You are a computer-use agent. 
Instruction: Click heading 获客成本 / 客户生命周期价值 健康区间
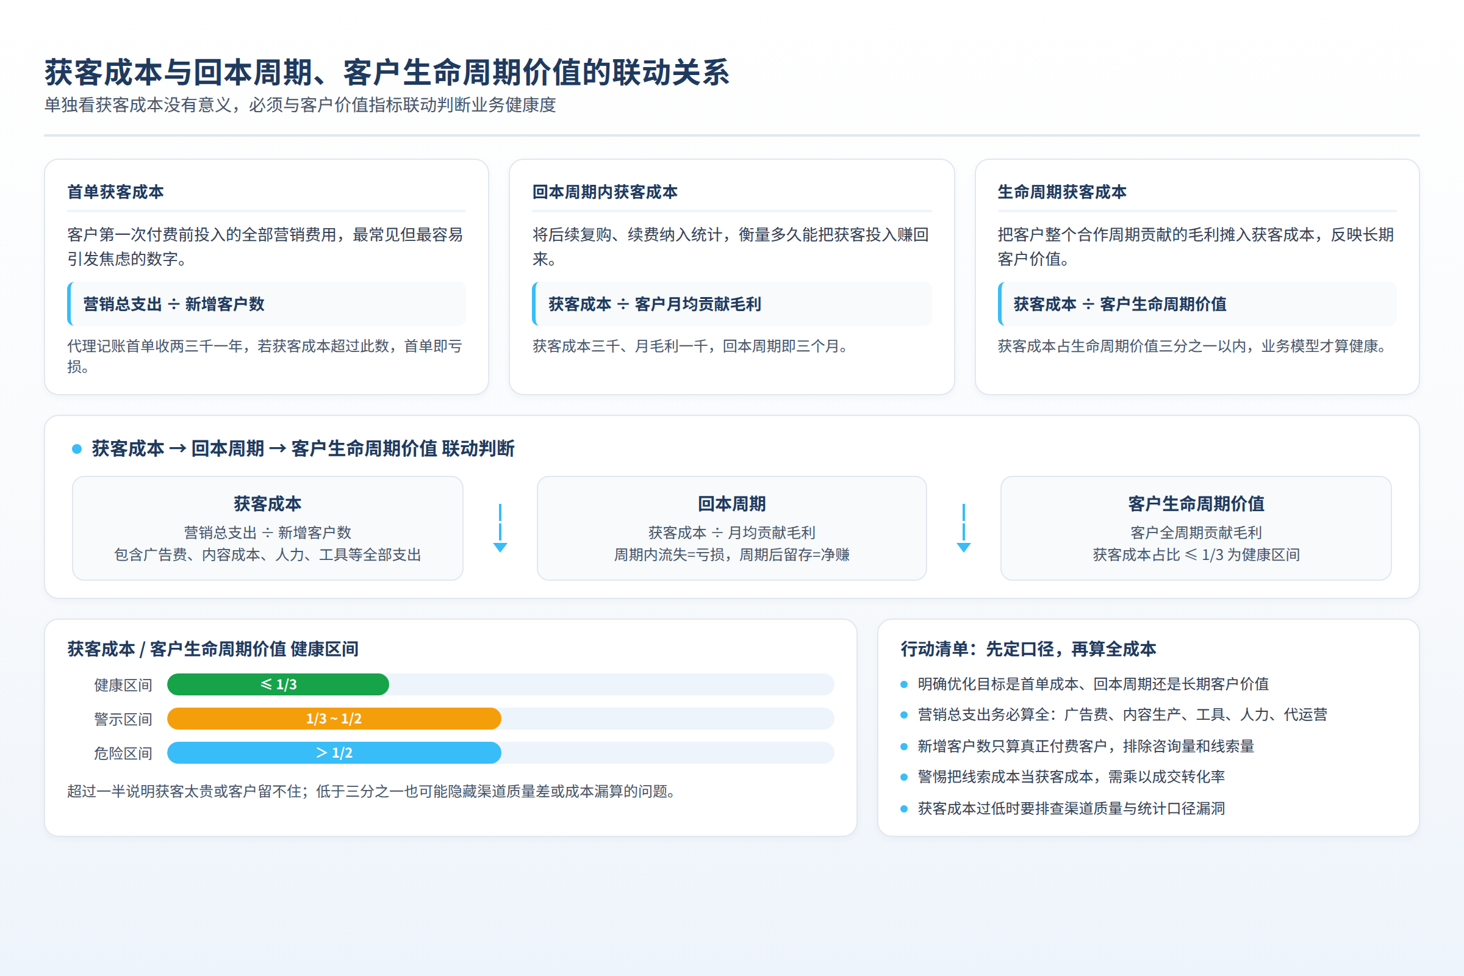[213, 649]
